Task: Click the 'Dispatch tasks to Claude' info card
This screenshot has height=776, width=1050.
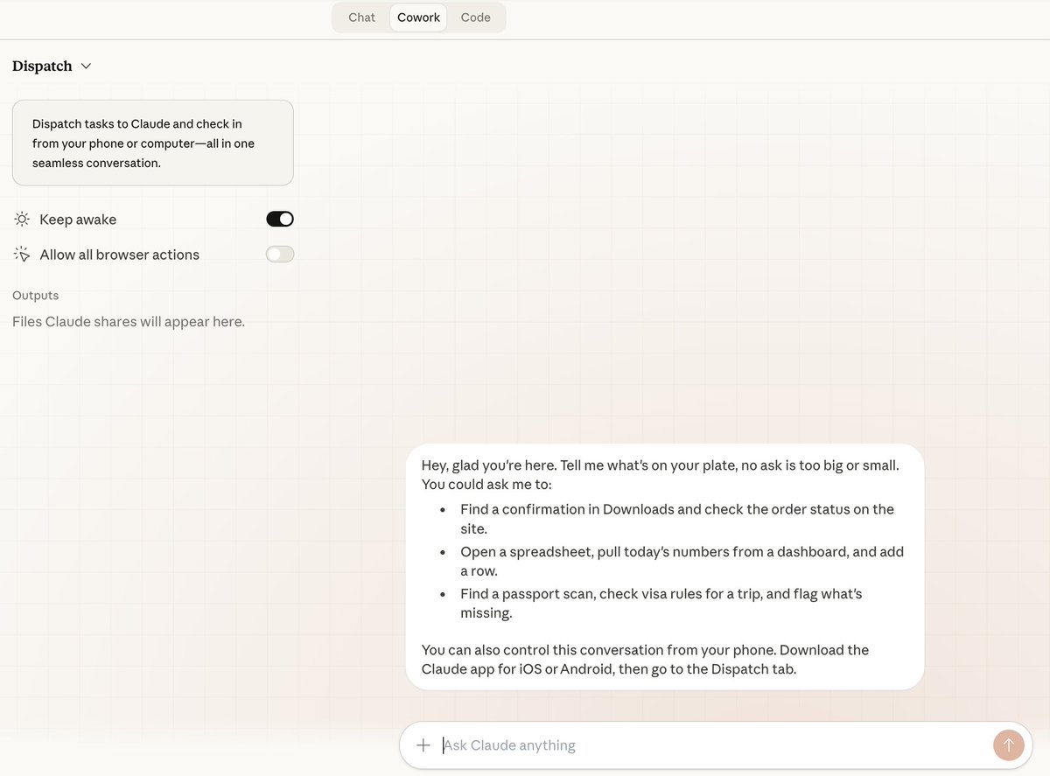Action: click(152, 143)
